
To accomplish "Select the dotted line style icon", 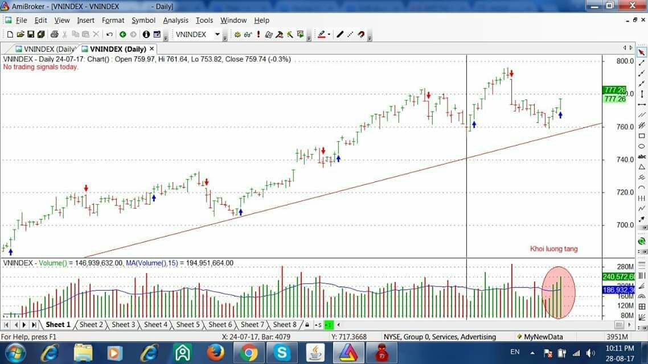I will point(350,35).
